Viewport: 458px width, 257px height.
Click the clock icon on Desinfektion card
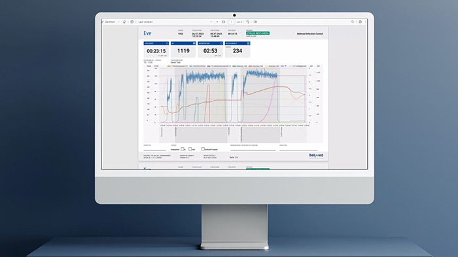click(x=221, y=43)
